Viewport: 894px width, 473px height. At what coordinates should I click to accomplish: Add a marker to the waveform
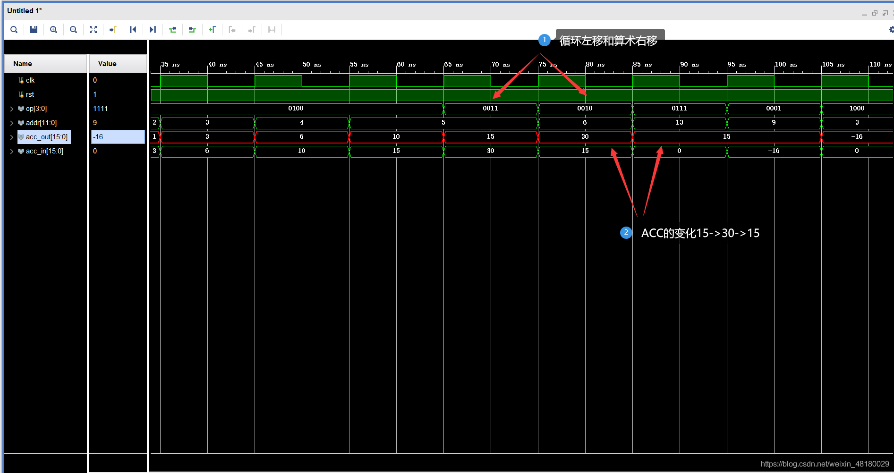pos(212,30)
